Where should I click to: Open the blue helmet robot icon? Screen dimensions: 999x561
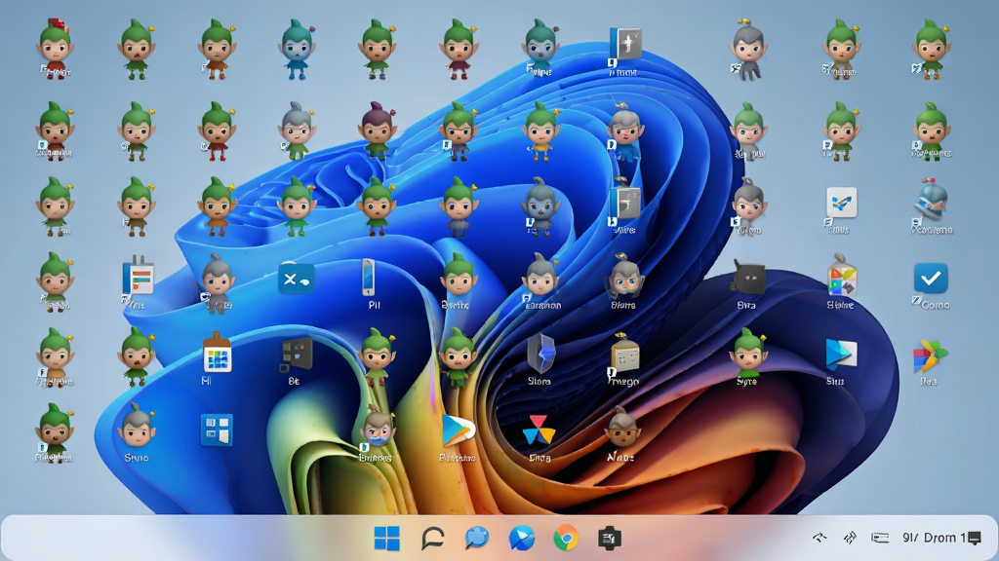point(932,200)
